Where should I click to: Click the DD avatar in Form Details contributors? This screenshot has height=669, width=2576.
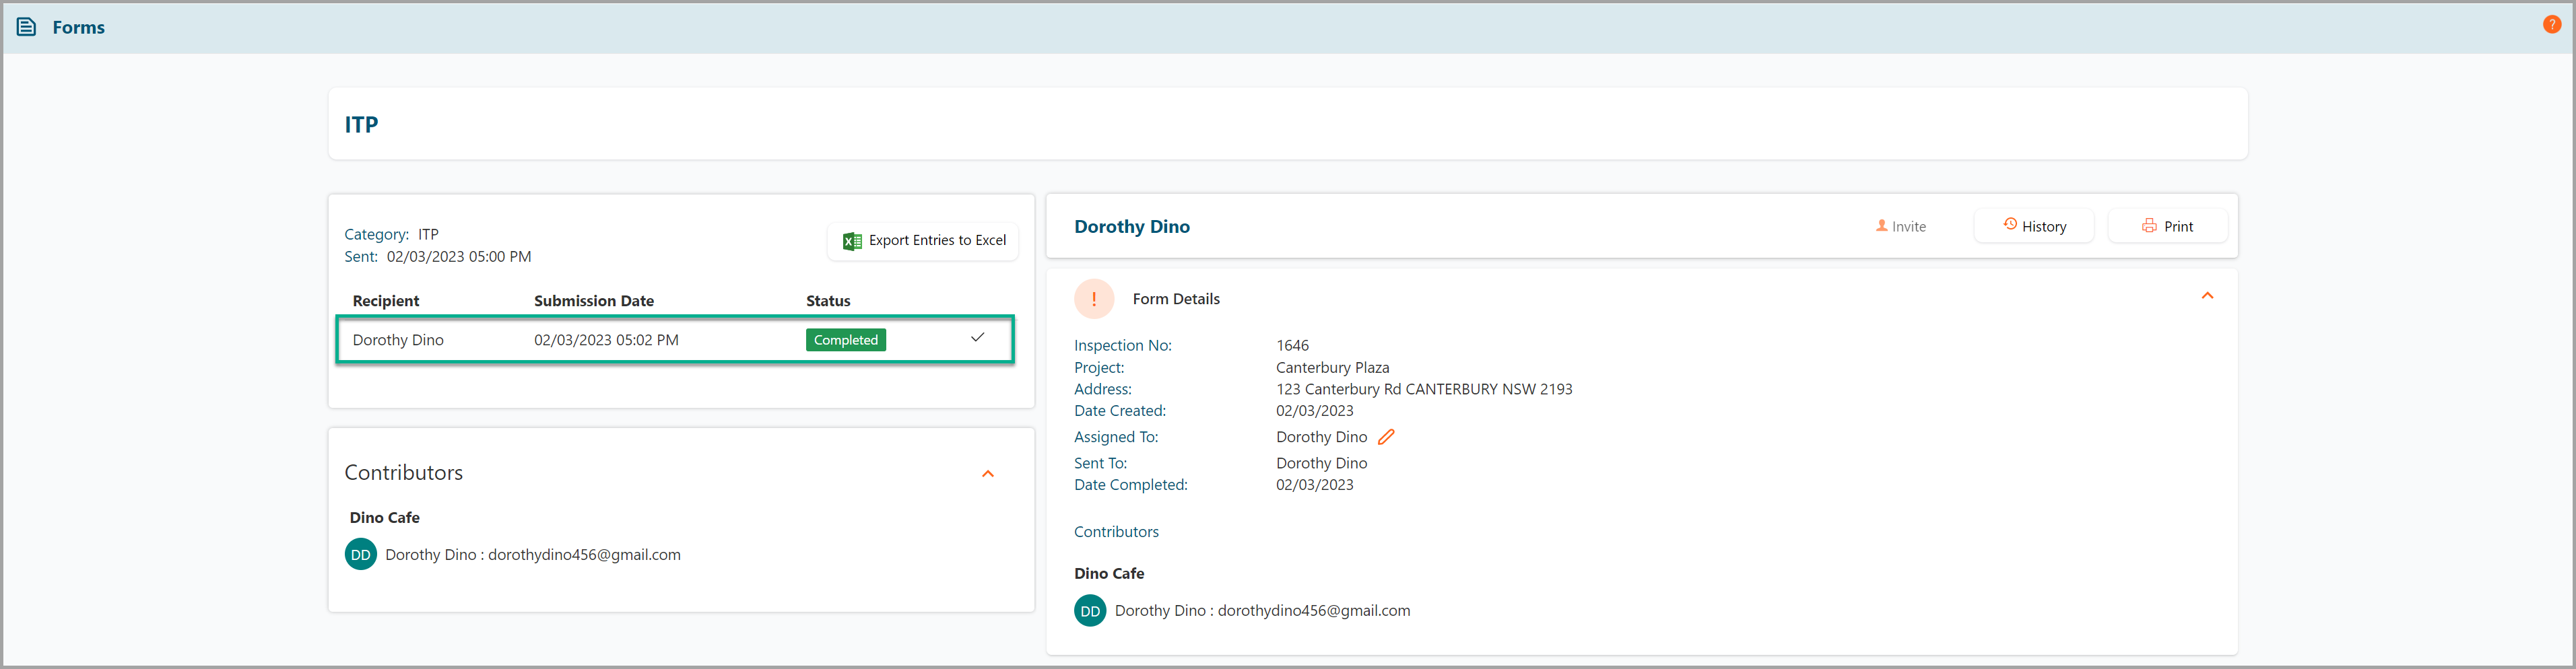point(1090,610)
